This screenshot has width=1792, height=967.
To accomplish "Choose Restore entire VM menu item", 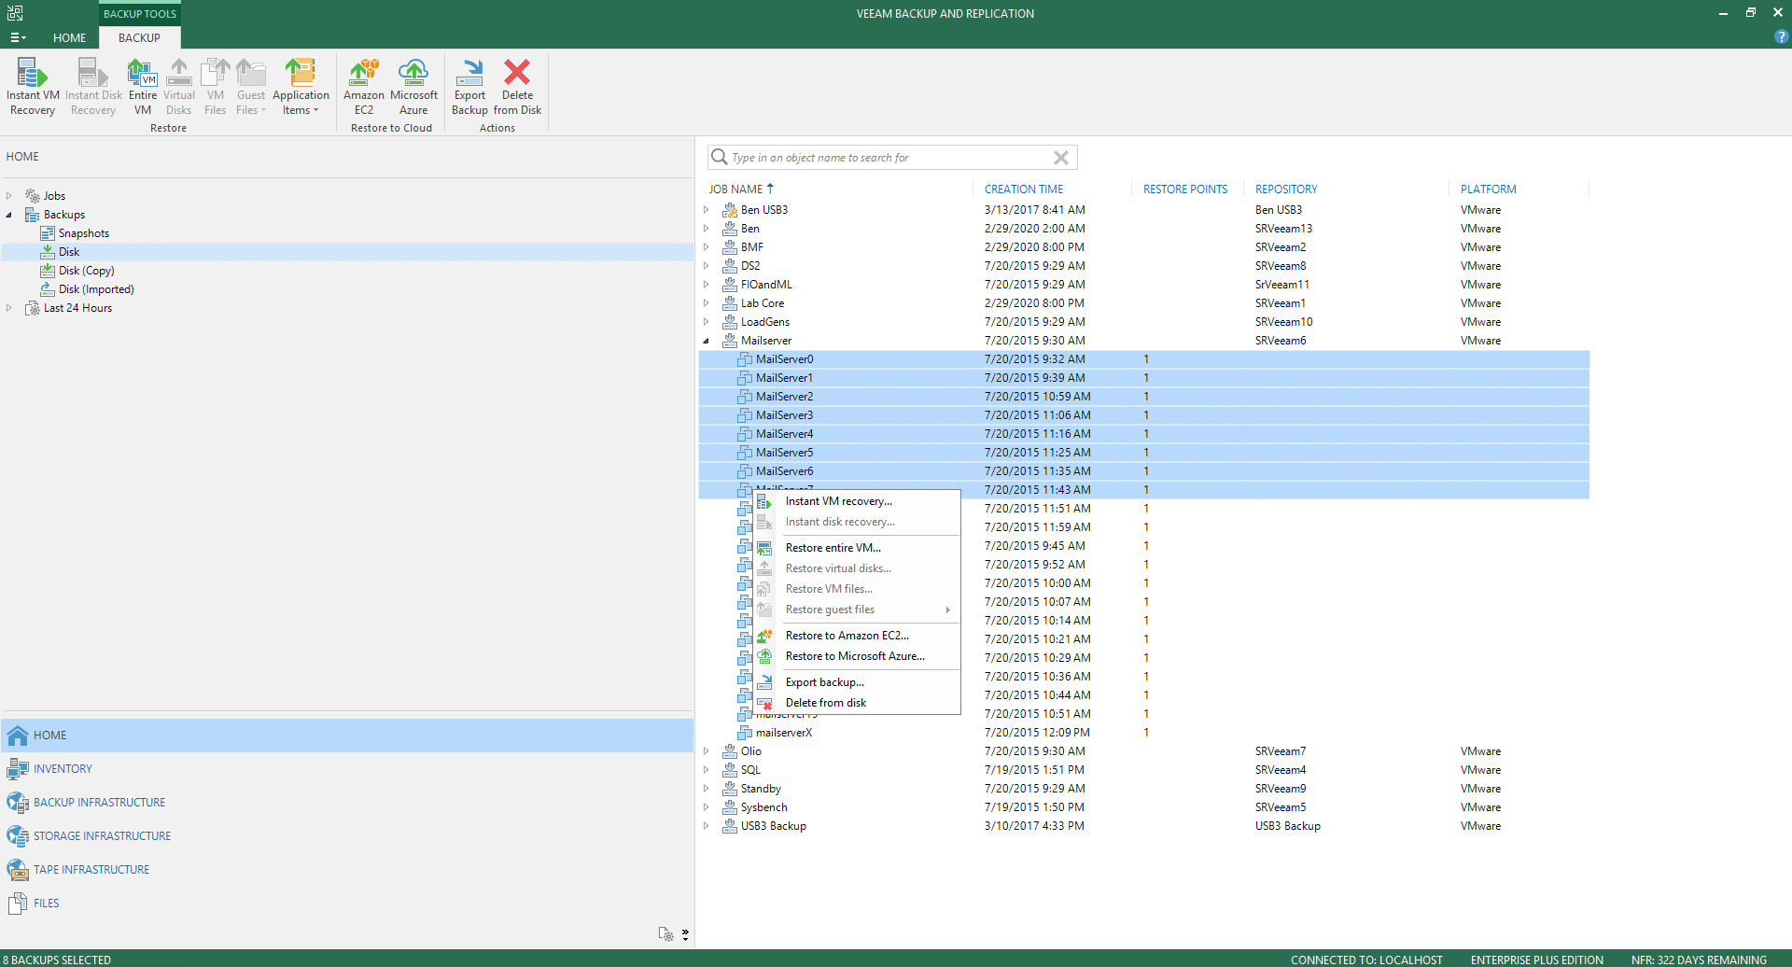I will (857, 548).
